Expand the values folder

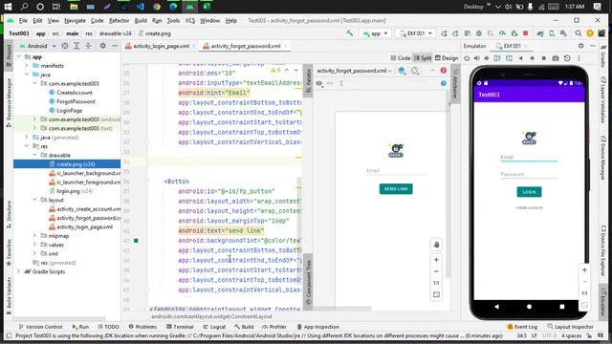coord(34,245)
